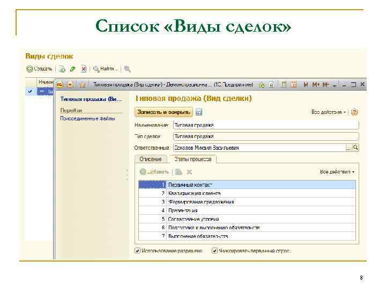Click the M+ memory button
The height and width of the screenshot is (290, 386).
pyautogui.click(x=316, y=85)
